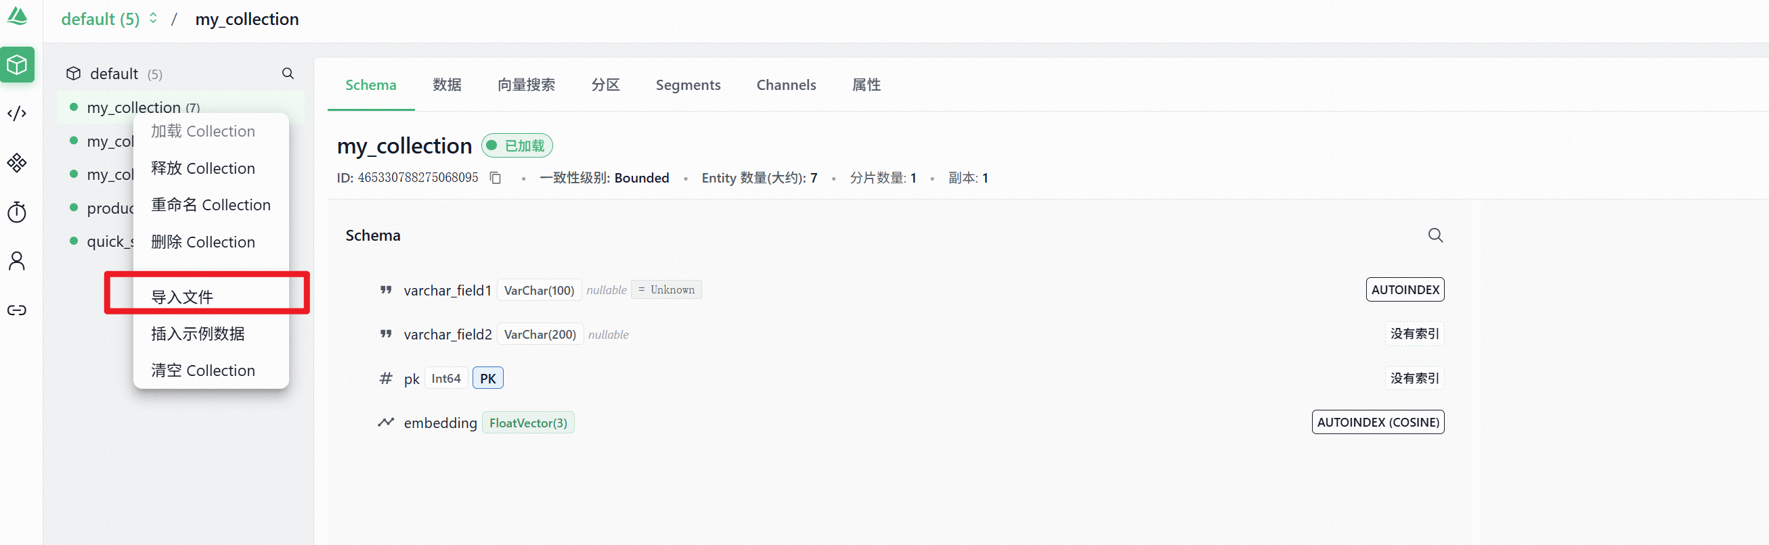Click the Int64 type chip

point(446,379)
